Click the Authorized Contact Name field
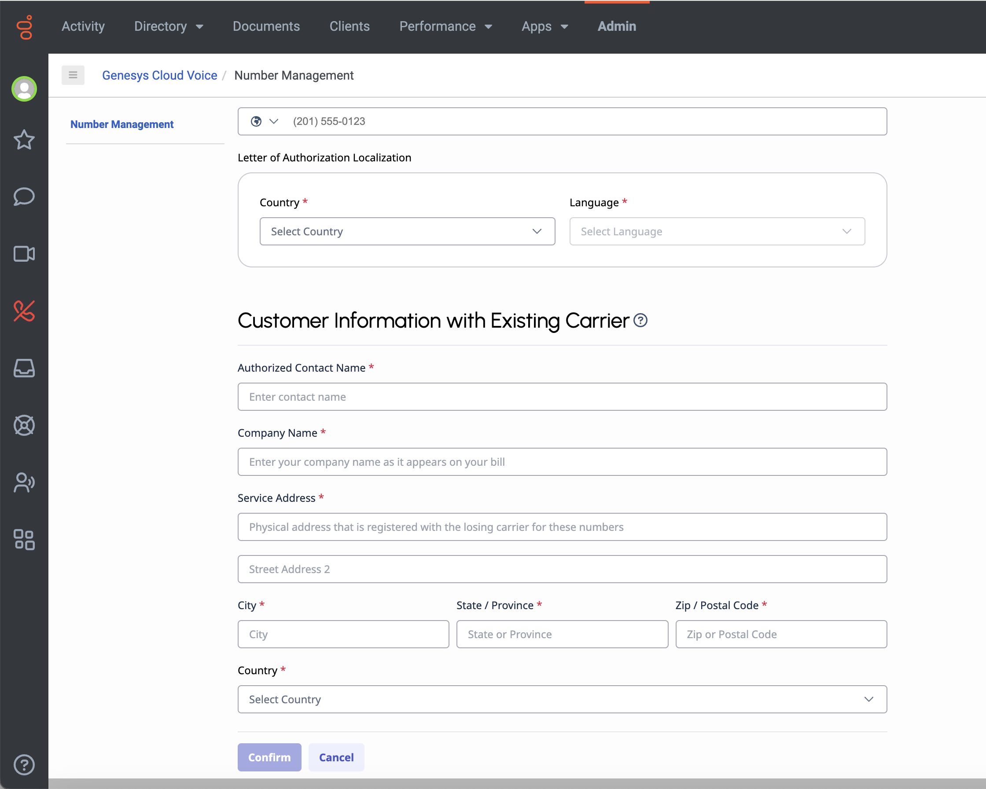 (x=562, y=397)
